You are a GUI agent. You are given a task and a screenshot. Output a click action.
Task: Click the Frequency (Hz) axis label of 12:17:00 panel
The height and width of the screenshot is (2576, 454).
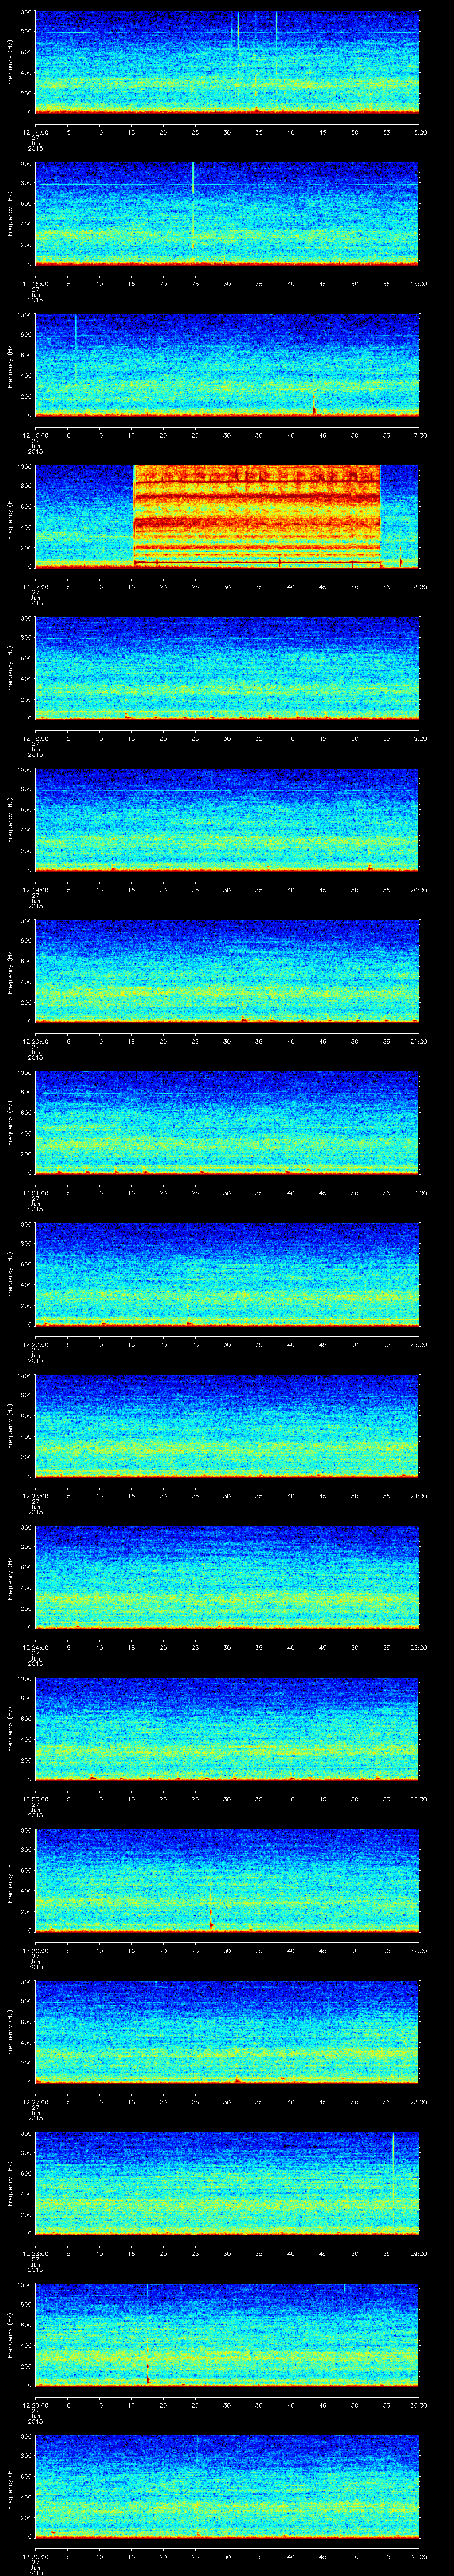(x=10, y=516)
